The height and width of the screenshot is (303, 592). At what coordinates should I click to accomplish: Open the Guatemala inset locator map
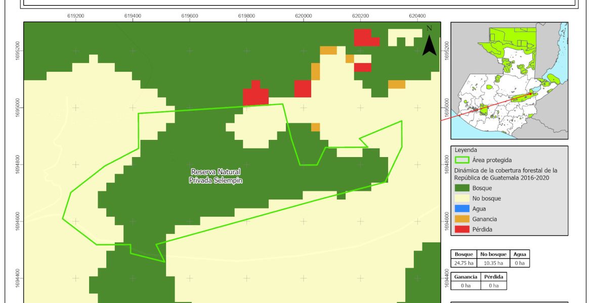(x=509, y=81)
